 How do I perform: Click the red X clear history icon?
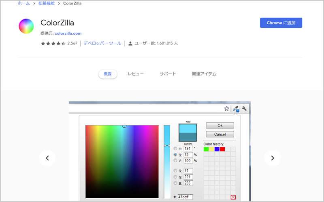pyautogui.click(x=233, y=197)
